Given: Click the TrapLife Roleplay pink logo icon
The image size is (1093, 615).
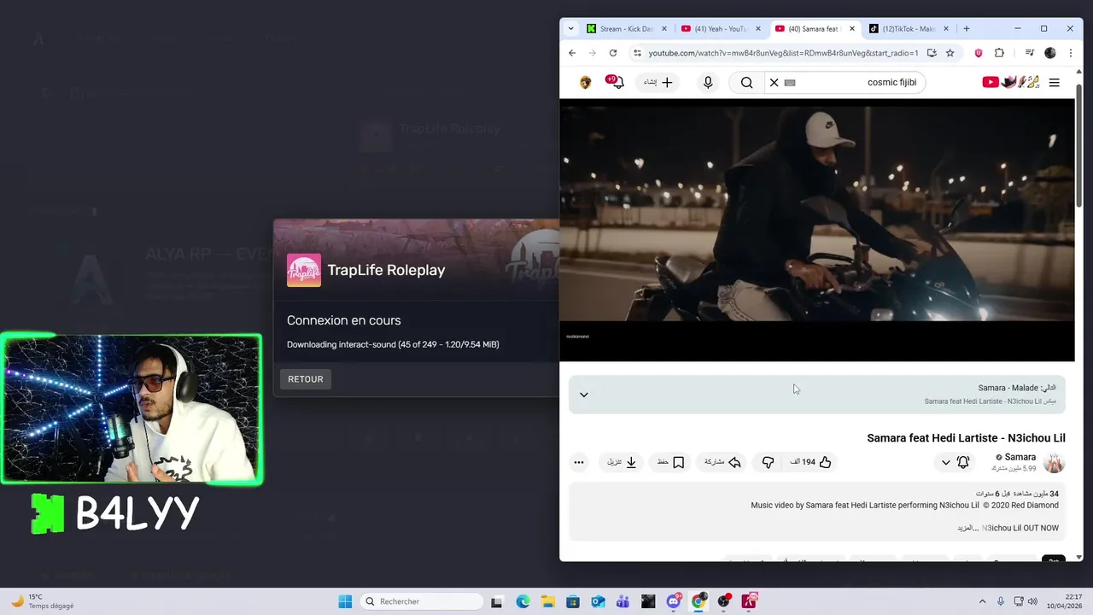Looking at the screenshot, I should pos(304,270).
